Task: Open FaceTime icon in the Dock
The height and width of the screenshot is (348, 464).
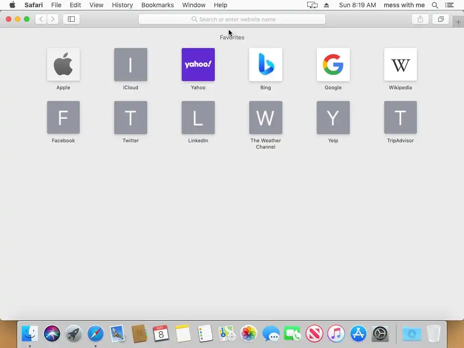Action: pyautogui.click(x=292, y=333)
